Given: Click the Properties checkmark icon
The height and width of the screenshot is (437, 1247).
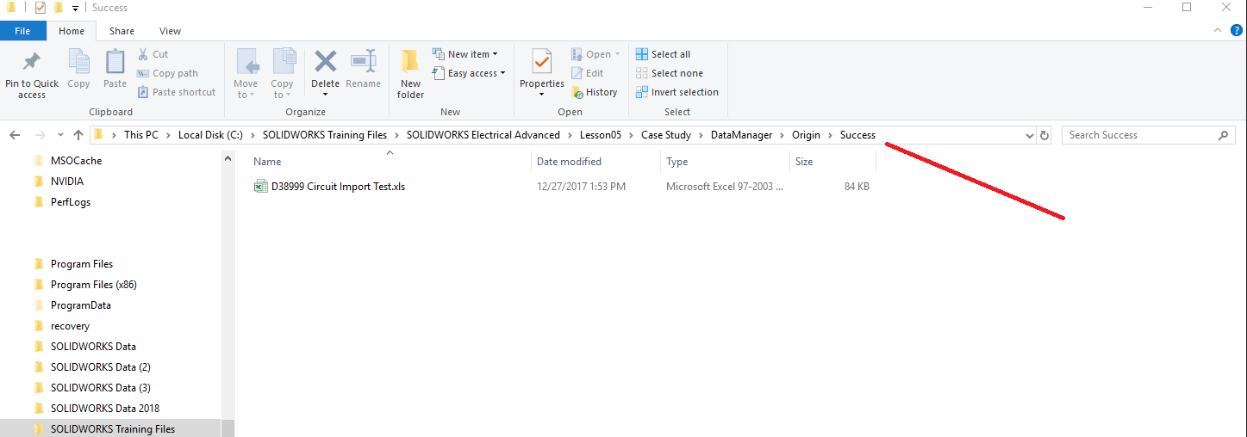Looking at the screenshot, I should pyautogui.click(x=542, y=61).
